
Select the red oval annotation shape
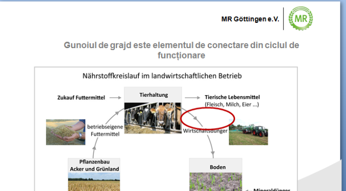click(x=207, y=119)
